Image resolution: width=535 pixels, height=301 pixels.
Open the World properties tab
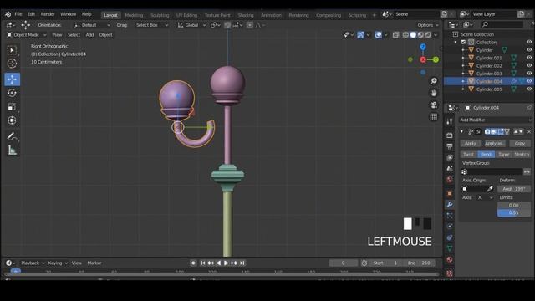tap(450, 180)
